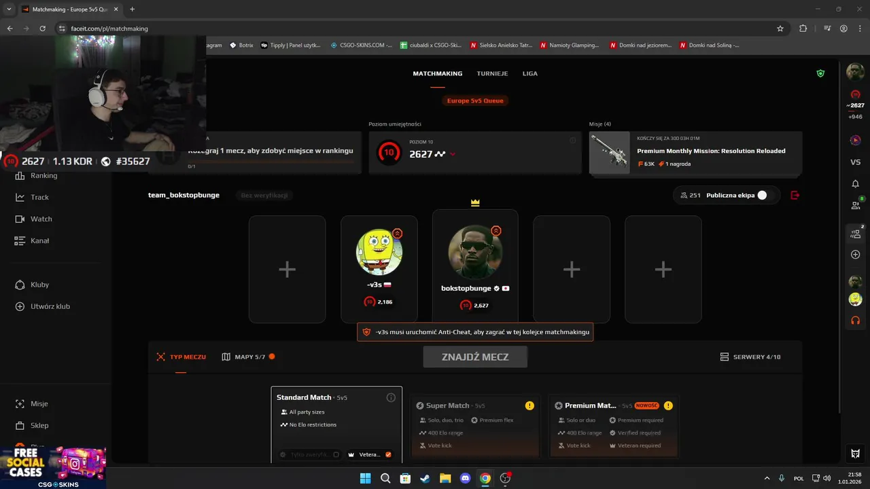Expand the Elo 2627 red chevron dropdown
870x489 pixels.
point(453,154)
